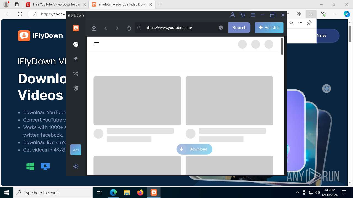This screenshot has width=353, height=198.
Task: Open the shopping cart icon in iFlyDown title bar
Action: pyautogui.click(x=243, y=15)
